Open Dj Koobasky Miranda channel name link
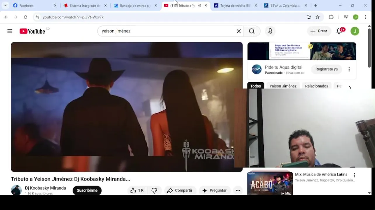Viewport: 375px width, 210px height. [x=46, y=188]
